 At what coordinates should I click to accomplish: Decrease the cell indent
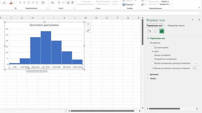point(33,3)
